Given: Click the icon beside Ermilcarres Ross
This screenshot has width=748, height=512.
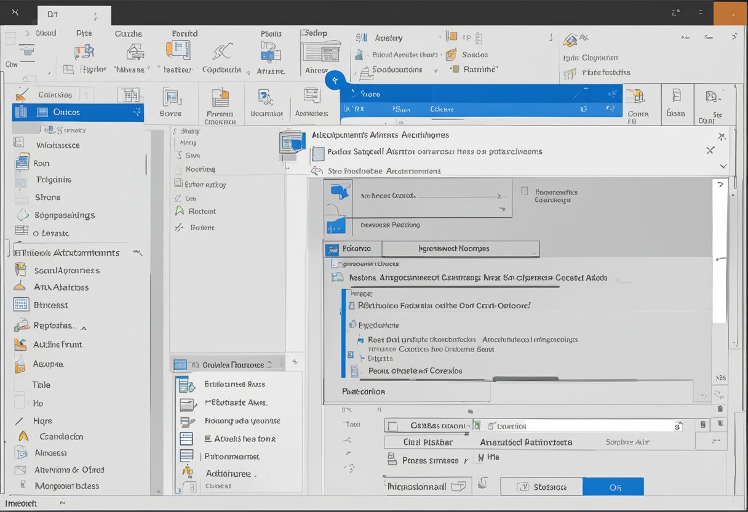Looking at the screenshot, I should pos(186,385).
